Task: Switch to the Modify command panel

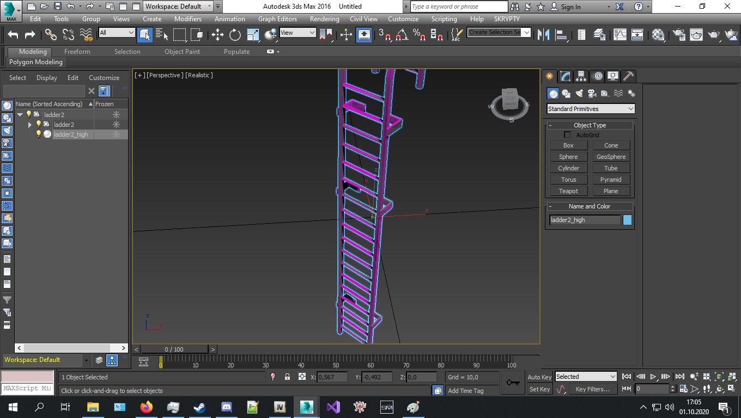Action: coord(564,76)
